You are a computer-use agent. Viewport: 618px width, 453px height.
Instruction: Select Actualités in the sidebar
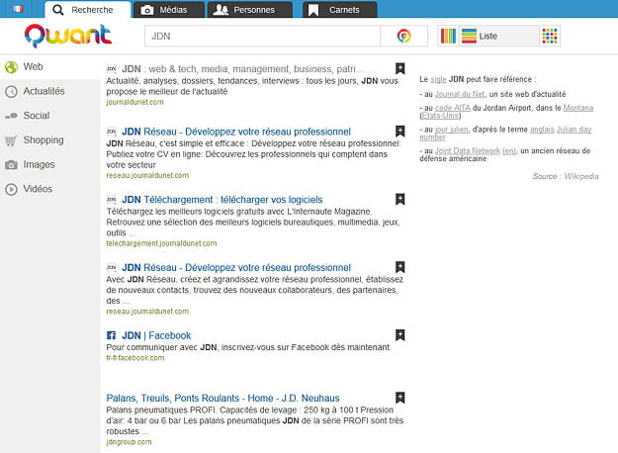click(50, 91)
